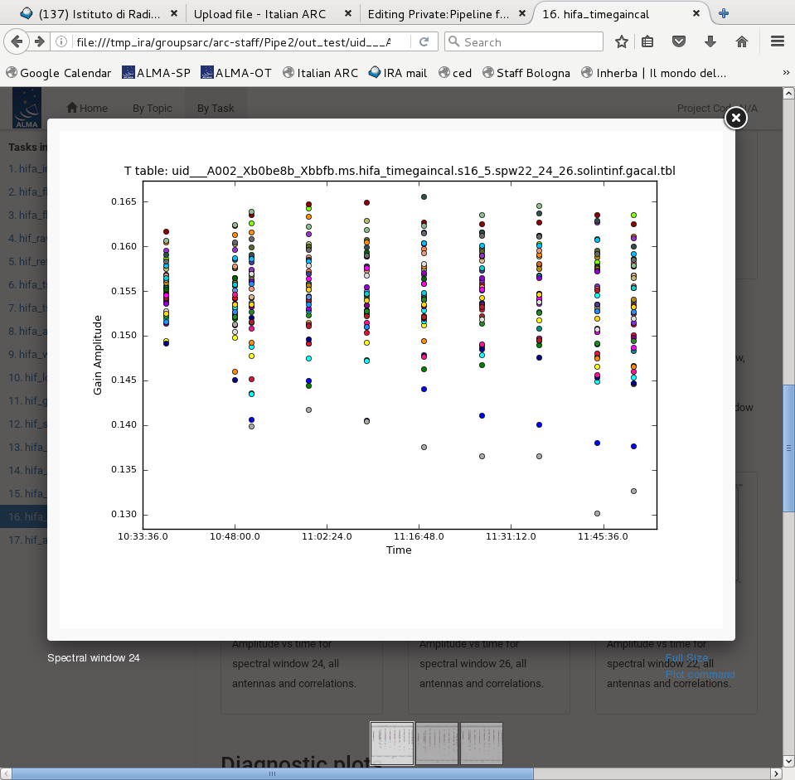This screenshot has width=795, height=780.
Task: Click the browser Search field
Action: click(x=524, y=42)
